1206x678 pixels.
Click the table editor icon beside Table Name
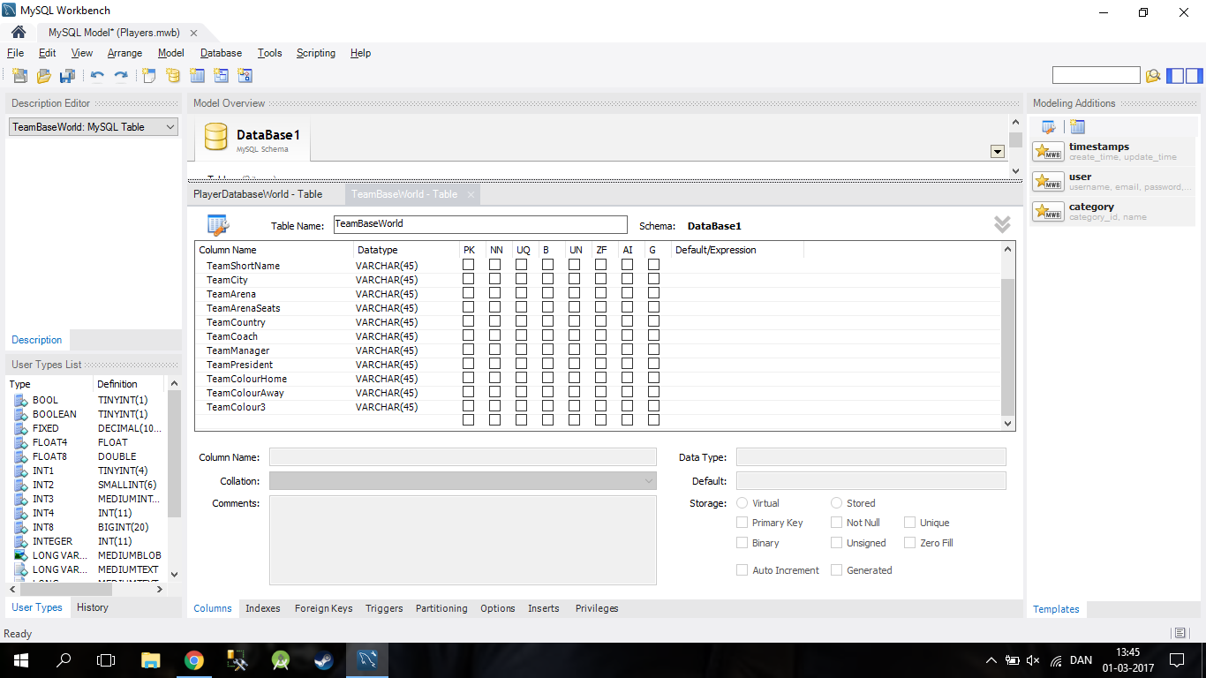[x=218, y=225]
